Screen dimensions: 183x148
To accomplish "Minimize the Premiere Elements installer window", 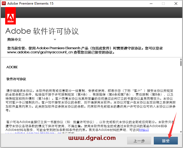I will [151, 4].
